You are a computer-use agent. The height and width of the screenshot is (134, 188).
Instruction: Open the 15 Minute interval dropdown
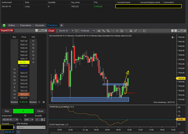(x=88, y=31)
